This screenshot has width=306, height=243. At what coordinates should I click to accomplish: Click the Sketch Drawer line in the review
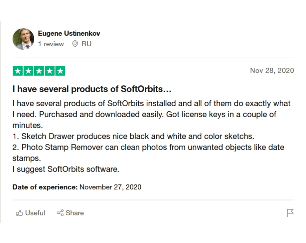133,136
